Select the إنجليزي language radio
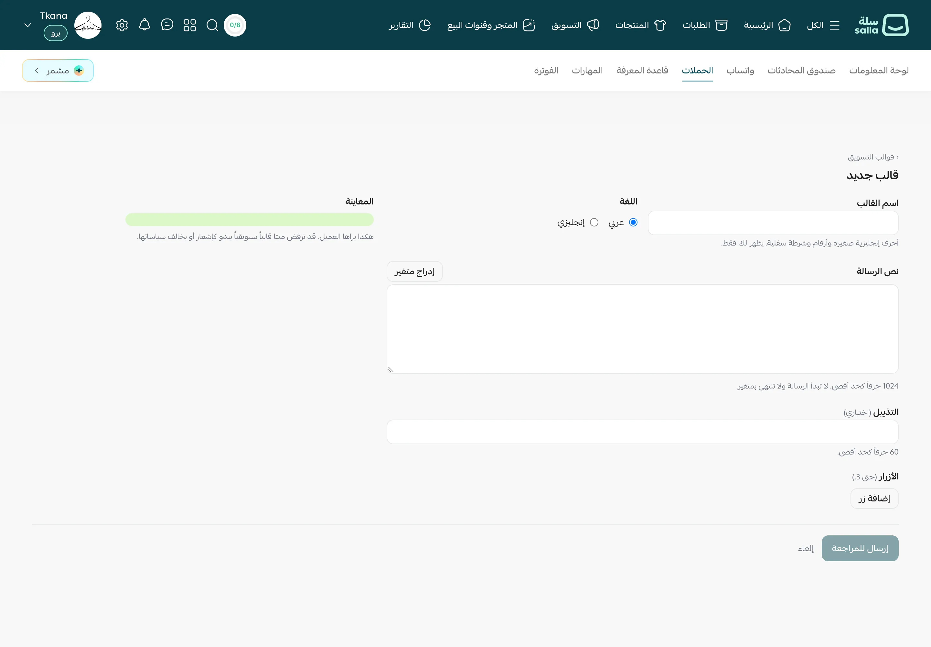This screenshot has width=931, height=647. (594, 222)
